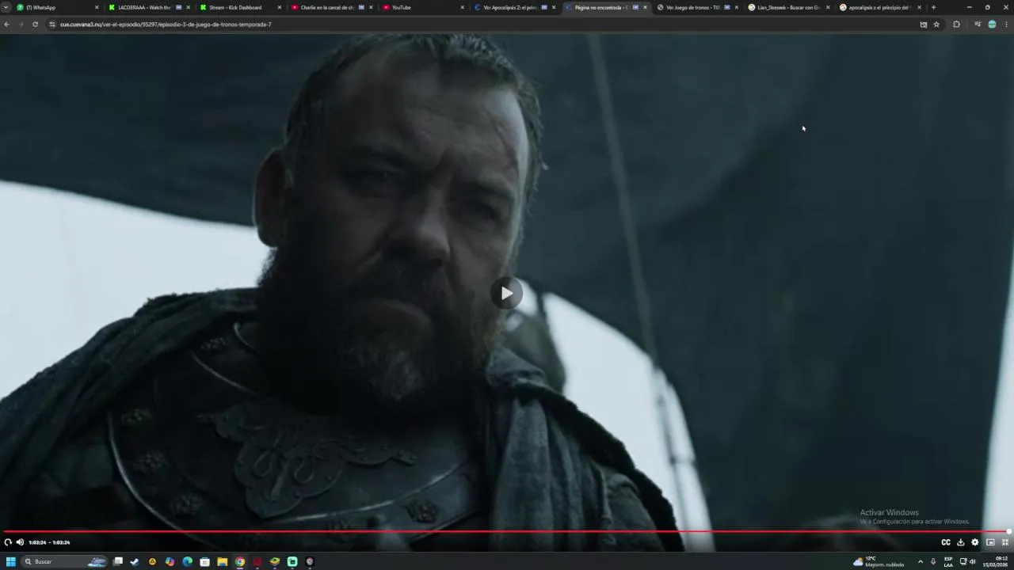The width and height of the screenshot is (1014, 570).
Task: Show hidden system tray icons
Action: click(920, 561)
